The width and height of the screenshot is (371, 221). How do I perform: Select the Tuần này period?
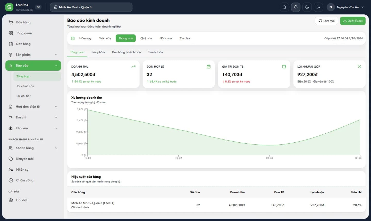coord(105,38)
